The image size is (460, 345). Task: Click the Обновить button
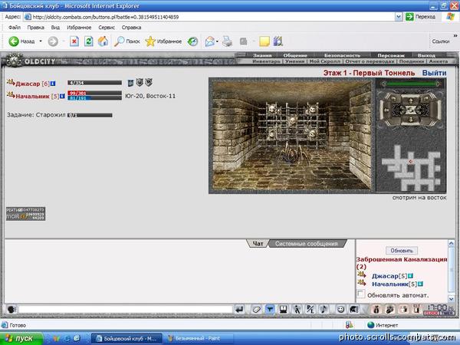402,251
